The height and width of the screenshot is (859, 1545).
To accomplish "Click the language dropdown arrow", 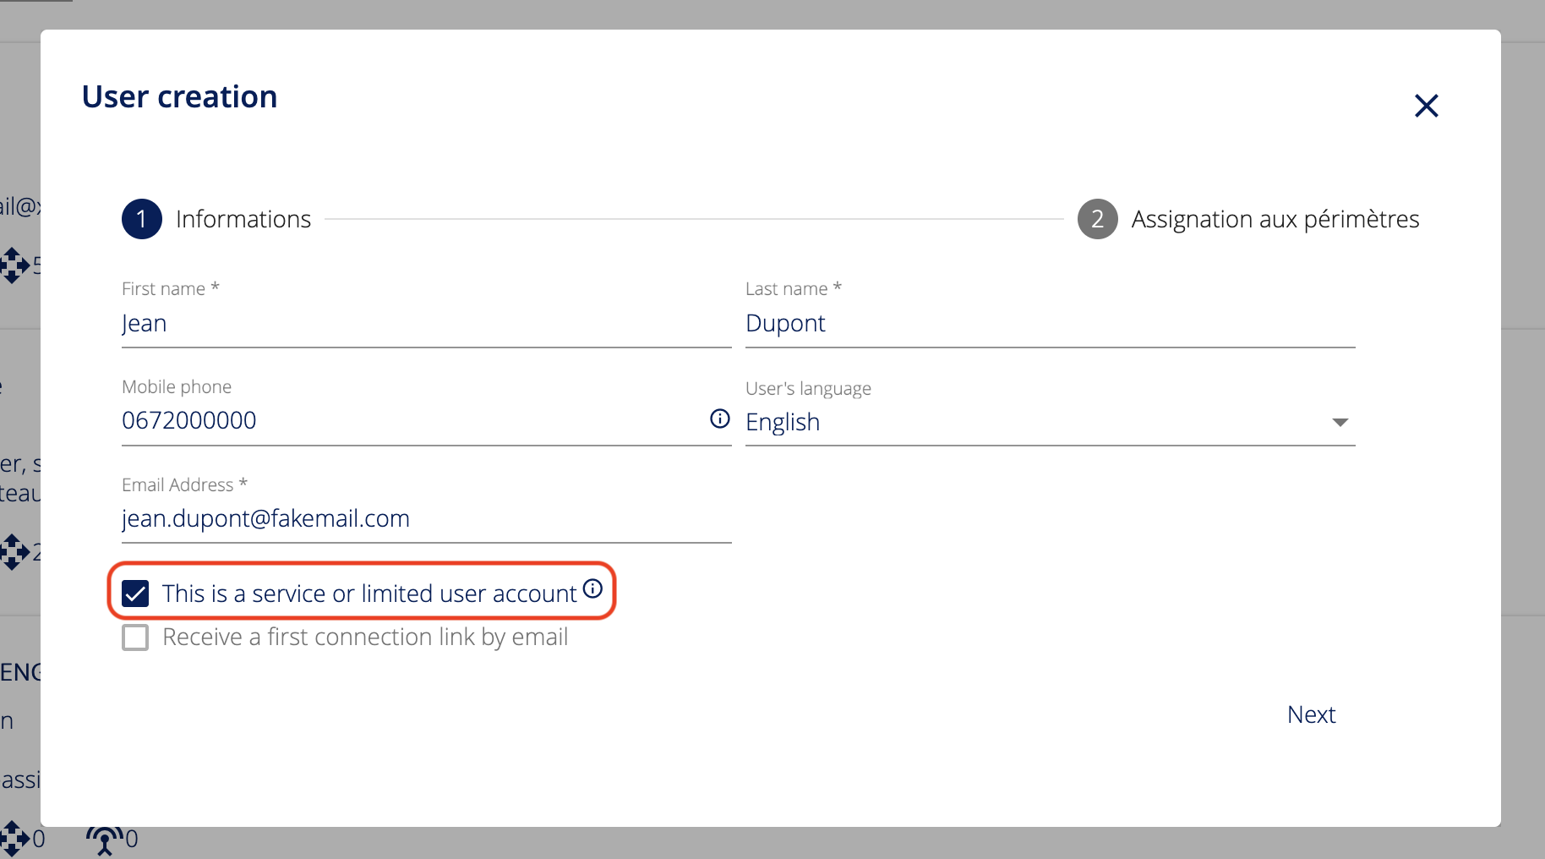I will 1340,422.
